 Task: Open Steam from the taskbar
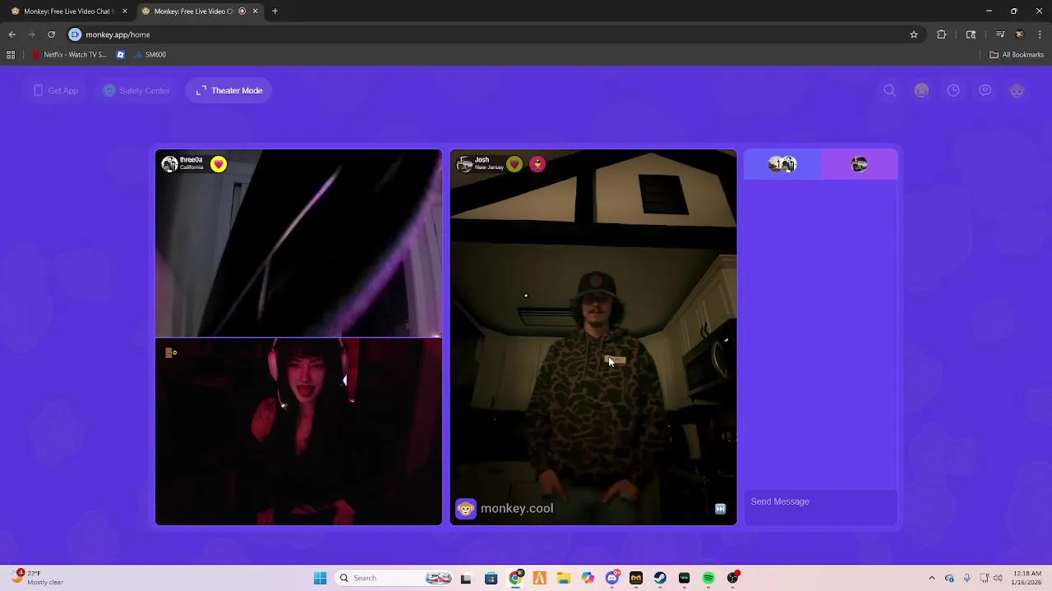pyautogui.click(x=660, y=578)
